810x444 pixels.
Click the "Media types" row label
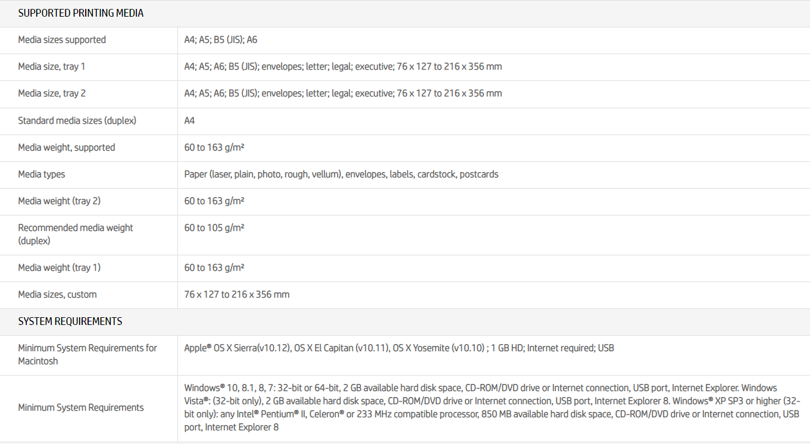coord(42,174)
